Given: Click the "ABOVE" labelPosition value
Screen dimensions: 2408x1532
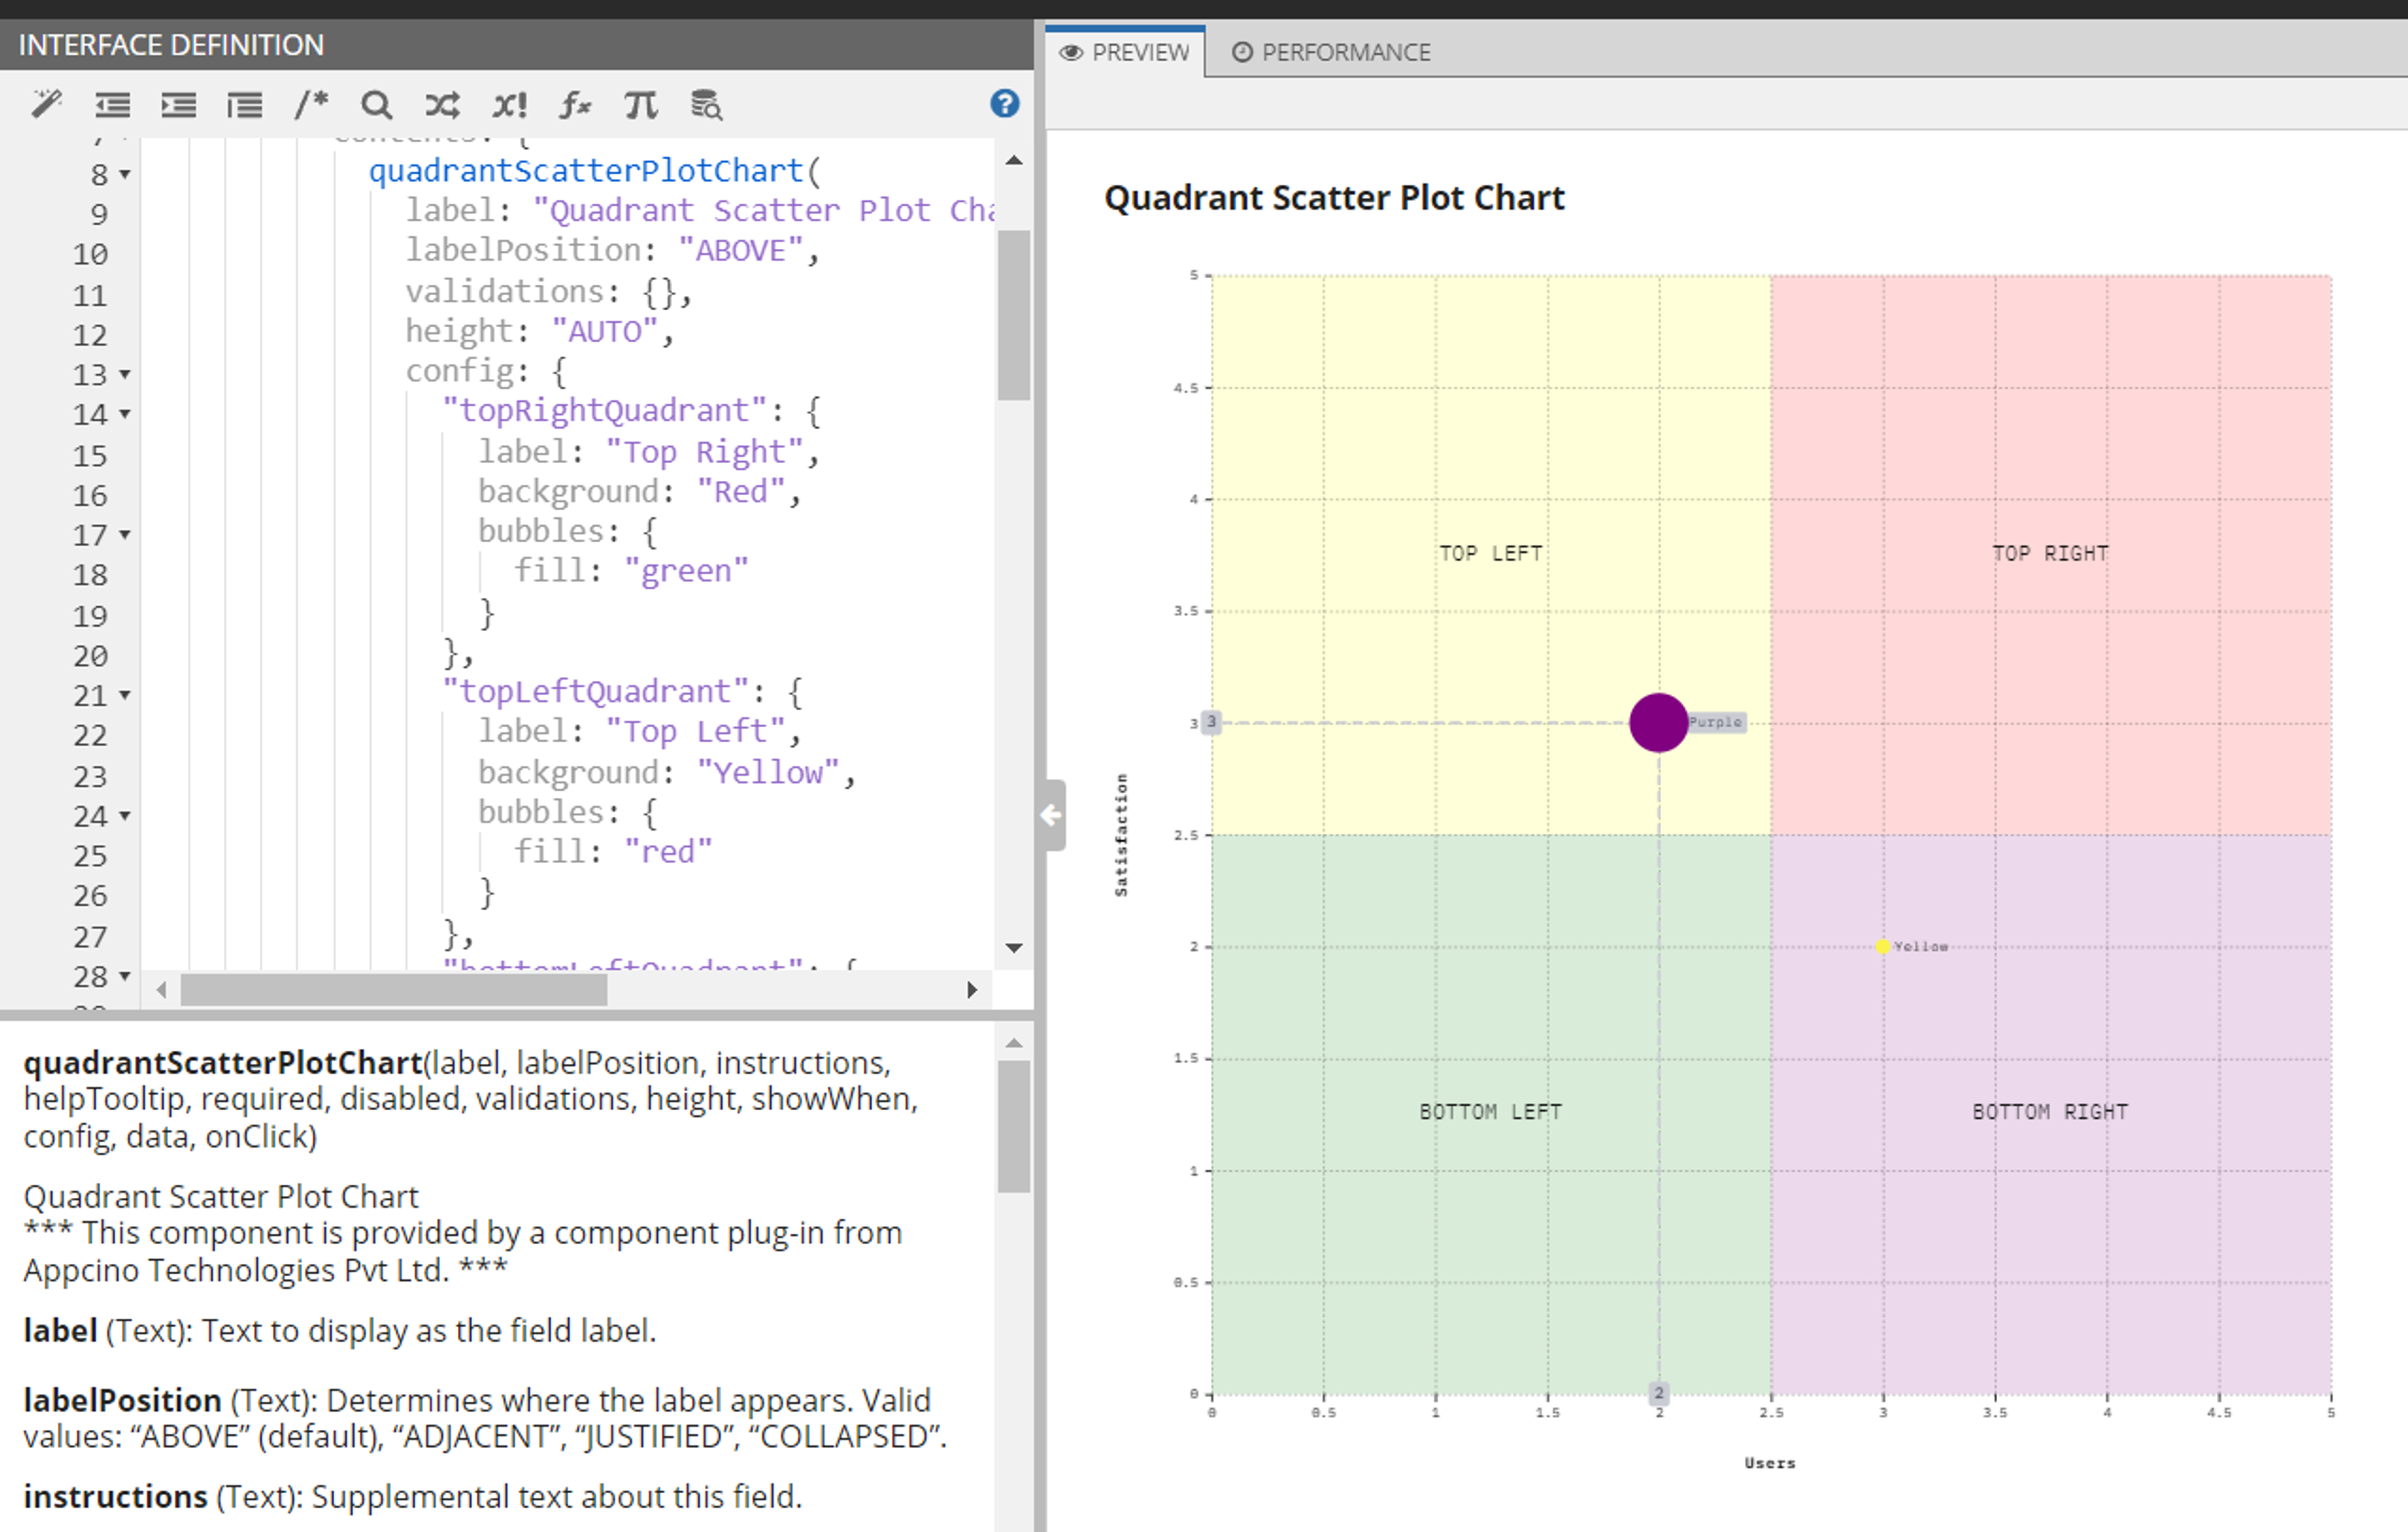Looking at the screenshot, I should point(740,251).
